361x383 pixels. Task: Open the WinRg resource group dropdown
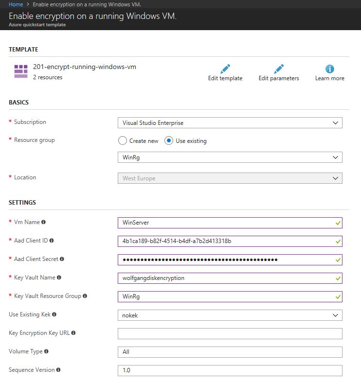click(230, 157)
